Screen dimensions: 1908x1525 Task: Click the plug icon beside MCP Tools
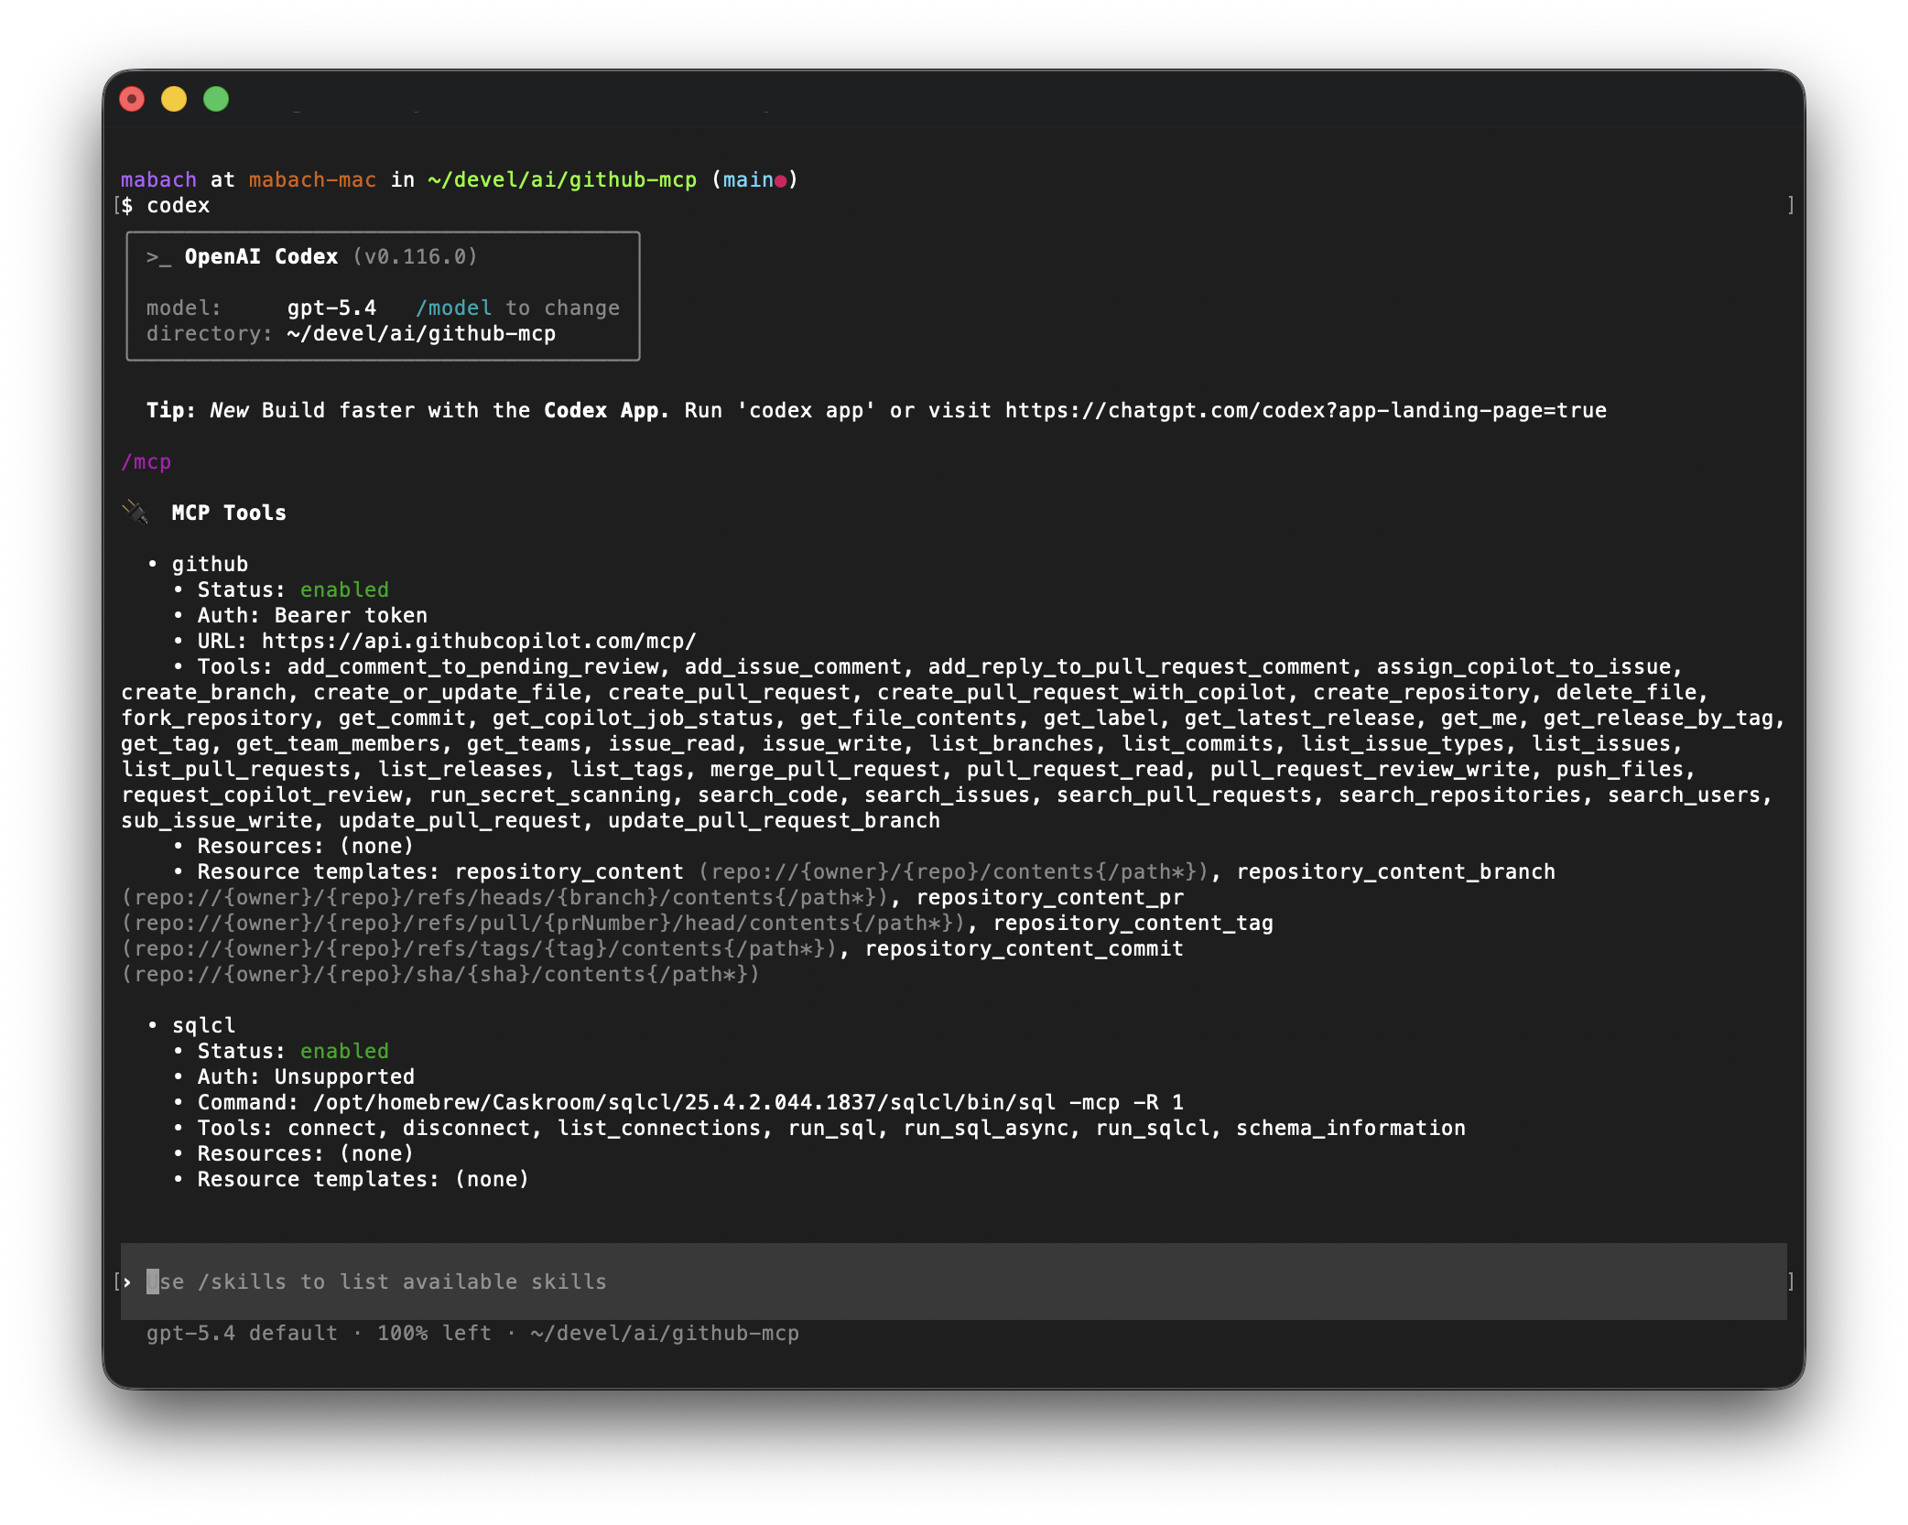pyautogui.click(x=136, y=513)
